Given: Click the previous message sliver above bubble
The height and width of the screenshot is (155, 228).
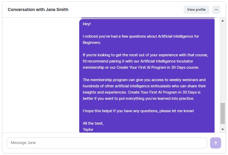Looking at the screenshot, I should (147, 18).
